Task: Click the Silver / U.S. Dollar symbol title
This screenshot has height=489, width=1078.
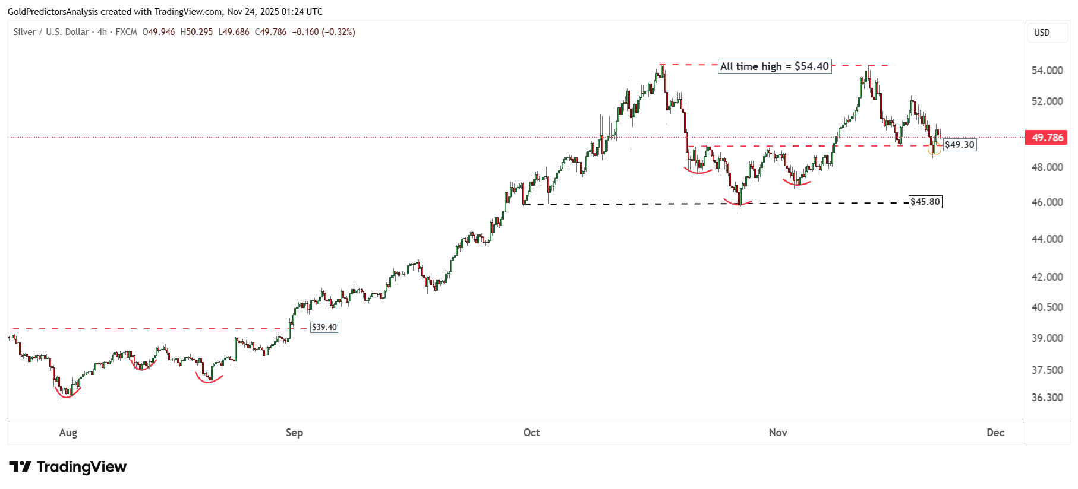Action: (x=51, y=32)
